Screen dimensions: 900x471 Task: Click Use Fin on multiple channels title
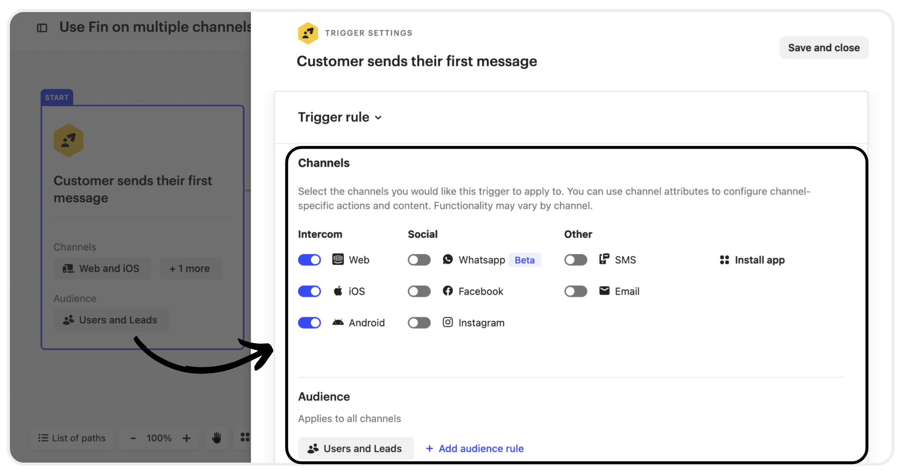[x=155, y=27]
